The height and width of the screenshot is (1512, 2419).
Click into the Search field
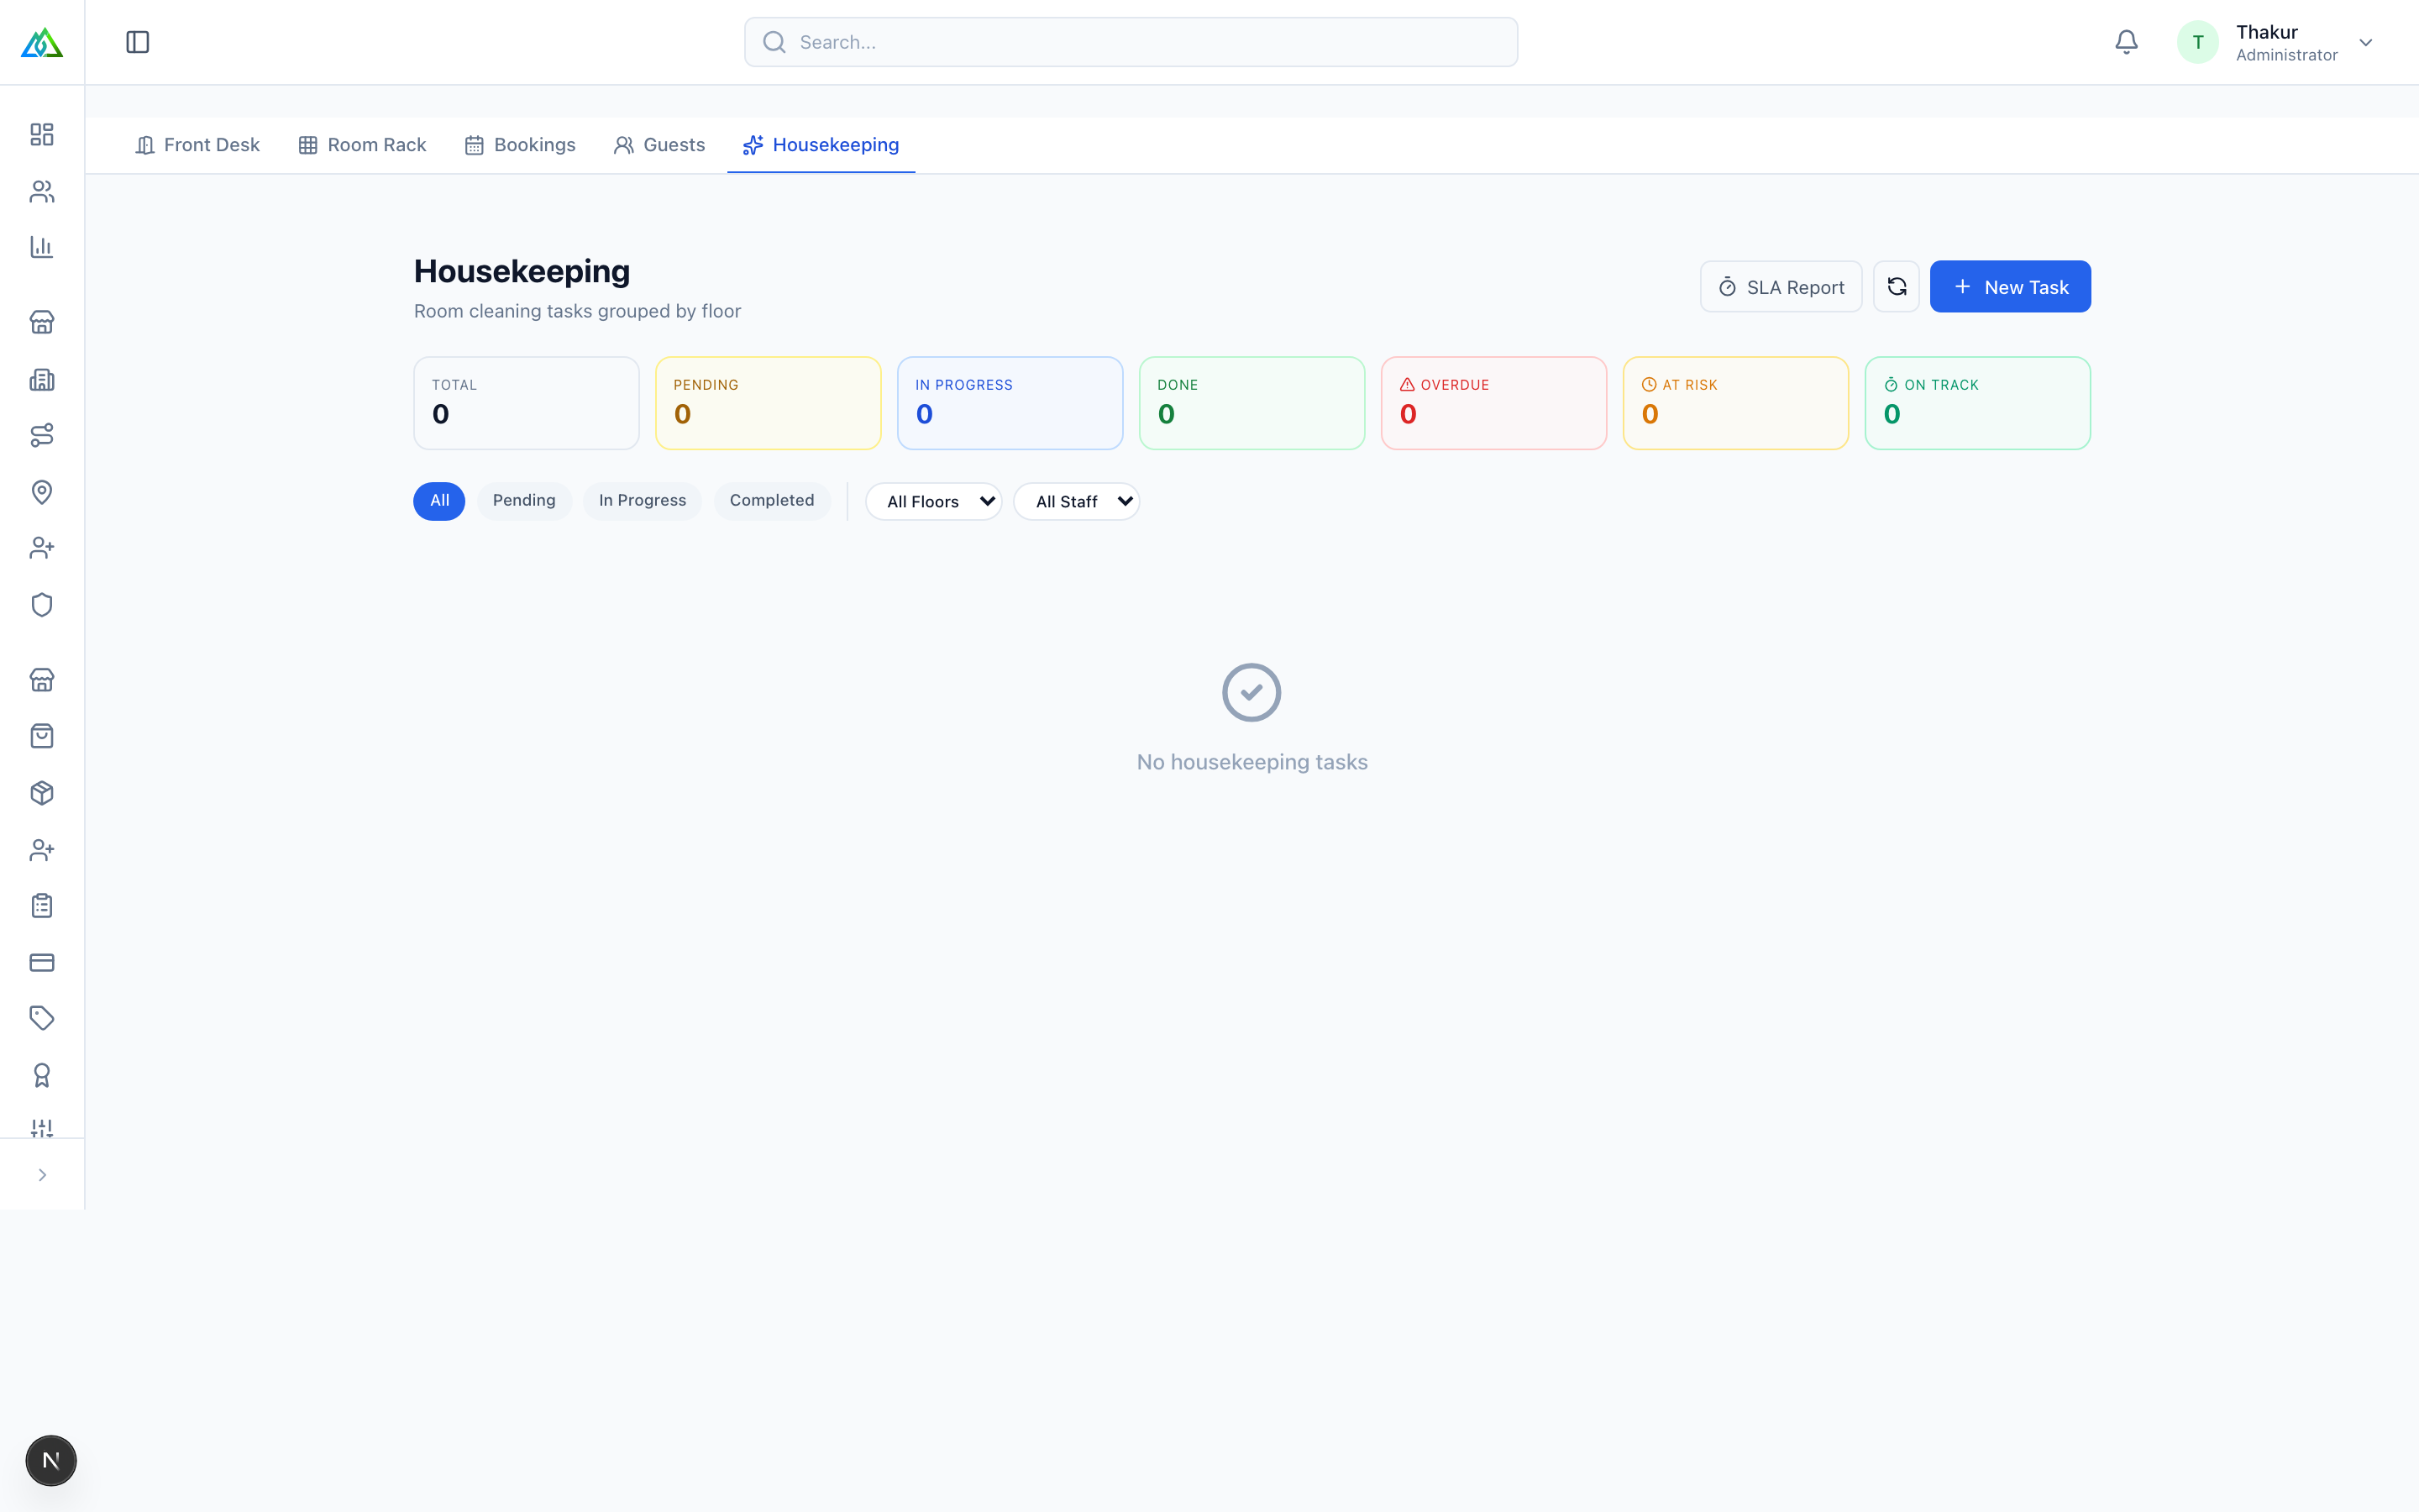click(x=1131, y=42)
